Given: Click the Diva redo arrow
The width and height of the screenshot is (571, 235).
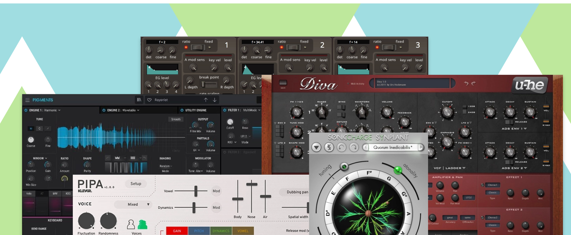Looking at the screenshot, I should click(x=473, y=83).
